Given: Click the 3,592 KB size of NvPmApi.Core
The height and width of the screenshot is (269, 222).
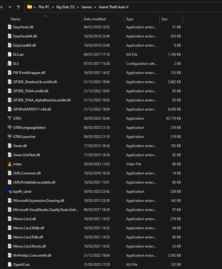Looking at the screenshot, I should (174, 255).
